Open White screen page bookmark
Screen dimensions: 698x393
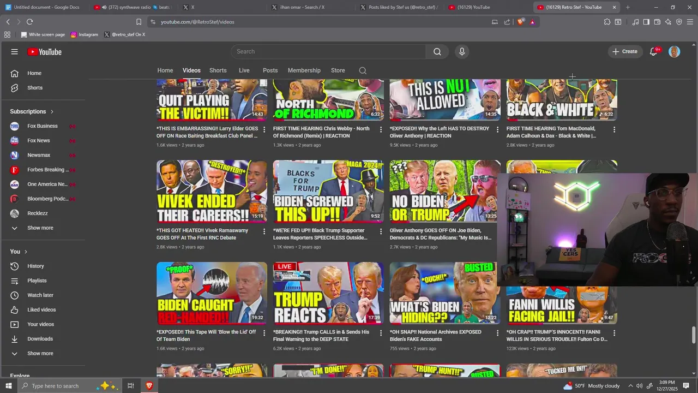tap(43, 34)
